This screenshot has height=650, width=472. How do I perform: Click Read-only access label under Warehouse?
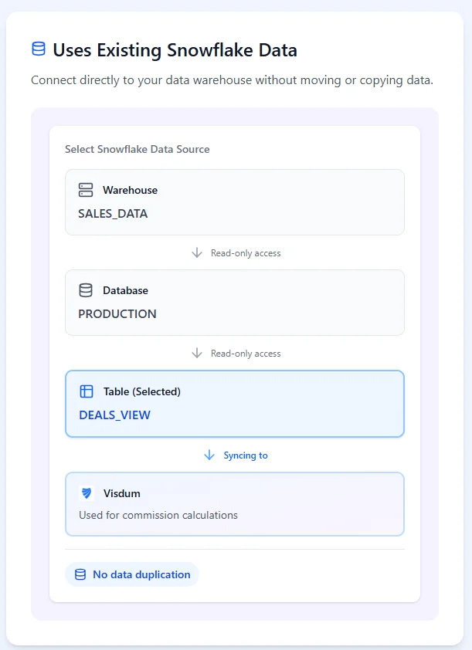(246, 253)
